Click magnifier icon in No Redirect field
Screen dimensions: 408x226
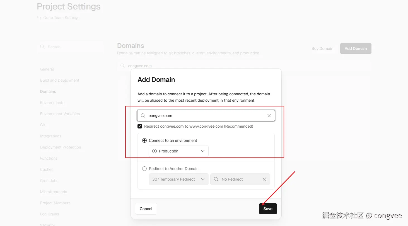[216, 179]
